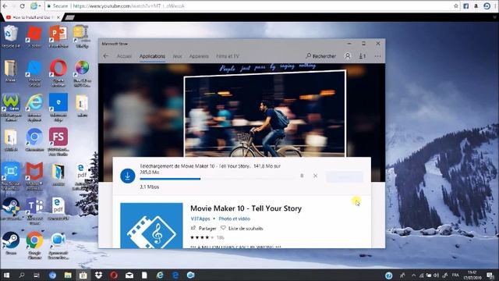Open the FS pink desktop shortcut

coord(58,142)
